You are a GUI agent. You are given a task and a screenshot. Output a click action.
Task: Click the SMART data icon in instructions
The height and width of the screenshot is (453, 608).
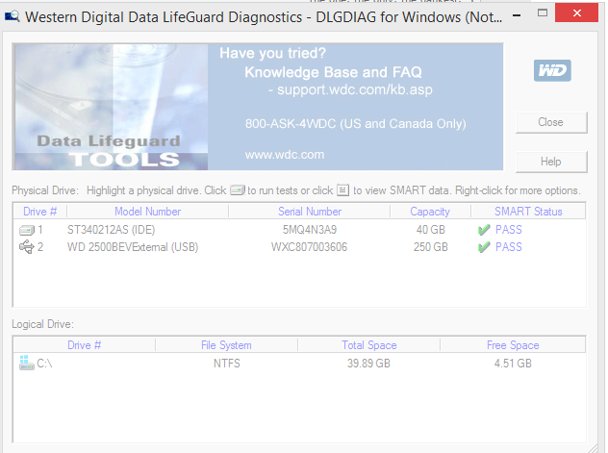342,189
